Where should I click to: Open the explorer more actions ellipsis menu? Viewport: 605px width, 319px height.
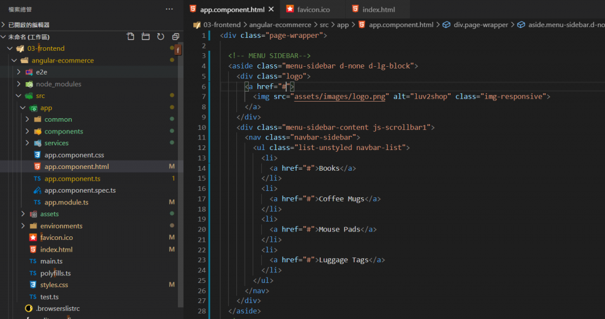169,9
